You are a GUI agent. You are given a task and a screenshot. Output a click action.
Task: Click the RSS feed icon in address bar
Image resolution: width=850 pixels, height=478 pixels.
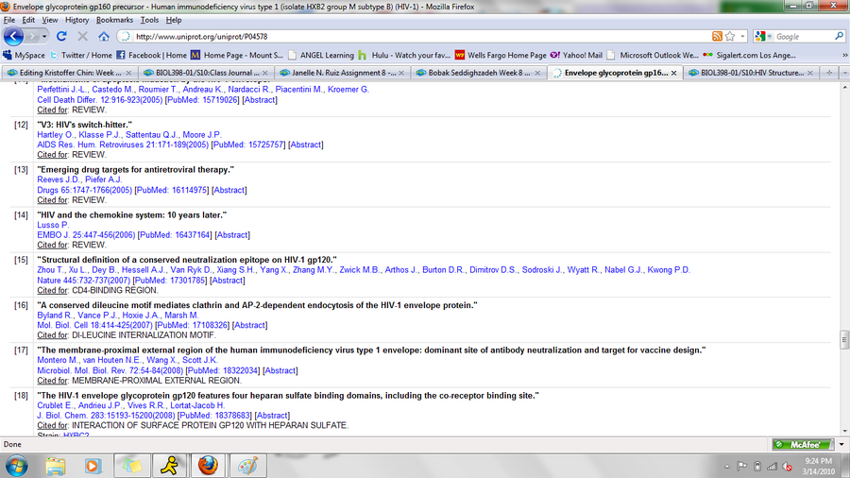coord(718,36)
